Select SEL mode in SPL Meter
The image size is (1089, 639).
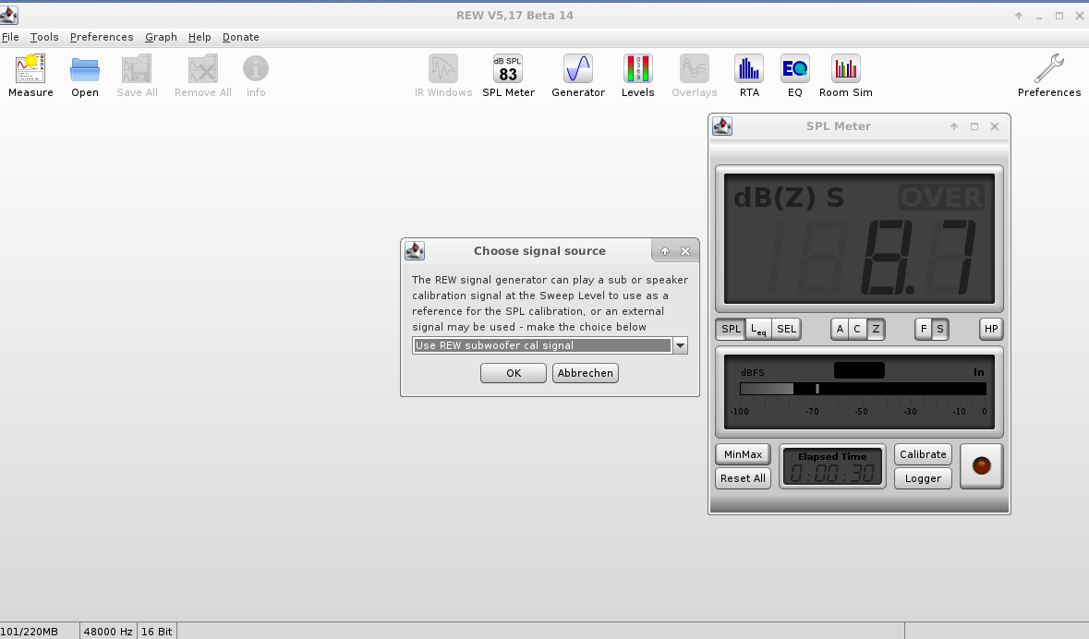786,330
